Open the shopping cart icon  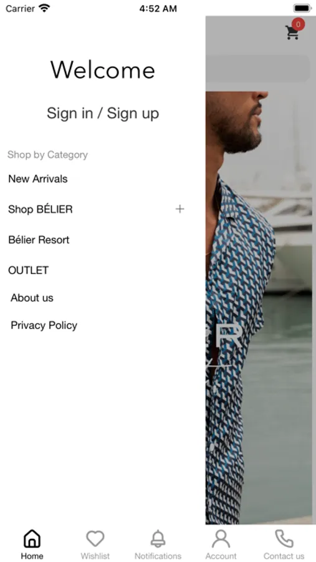(x=292, y=32)
